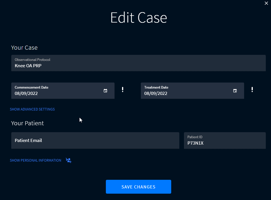Click the Edit Case title

coord(139,18)
